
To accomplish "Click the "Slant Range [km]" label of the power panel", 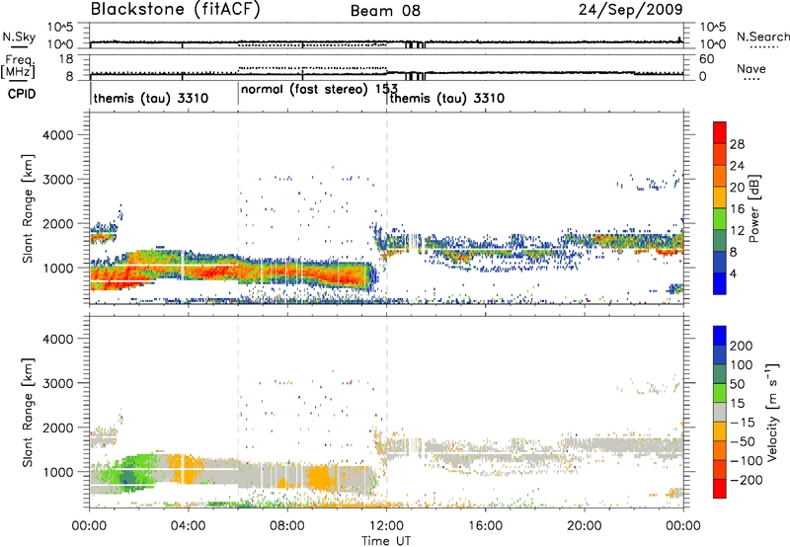I will (29, 208).
